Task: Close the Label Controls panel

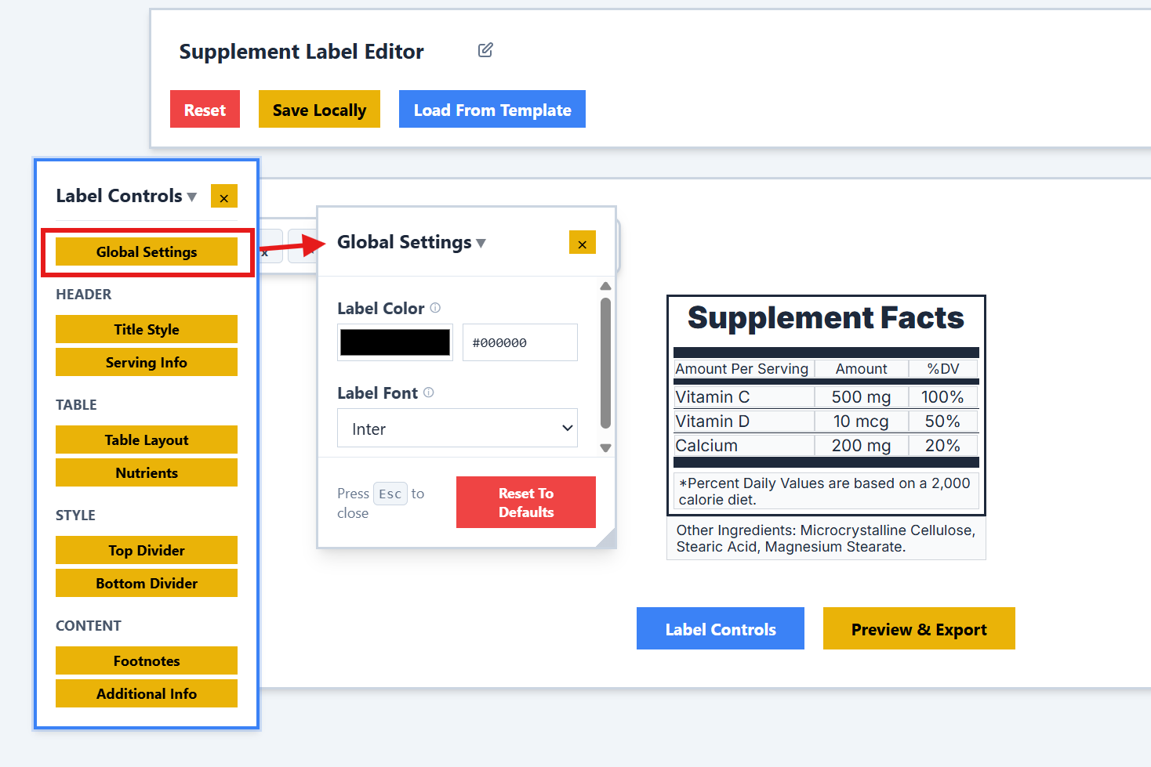Action: 224,197
